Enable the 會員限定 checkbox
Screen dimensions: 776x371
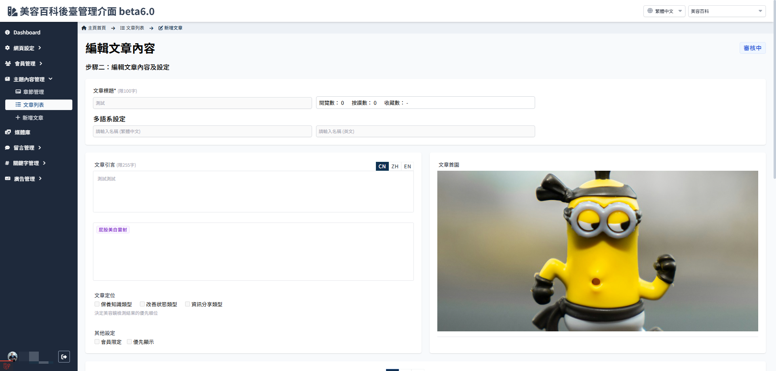click(97, 341)
